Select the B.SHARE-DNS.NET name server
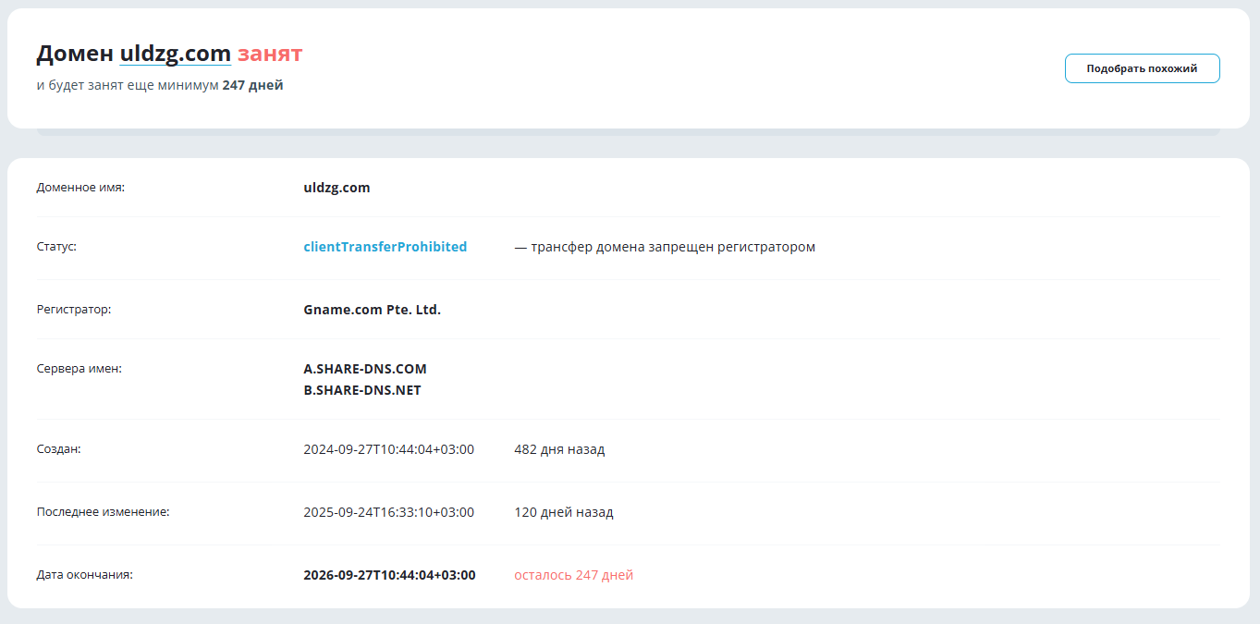Screen dimensions: 1260x624 pos(361,390)
